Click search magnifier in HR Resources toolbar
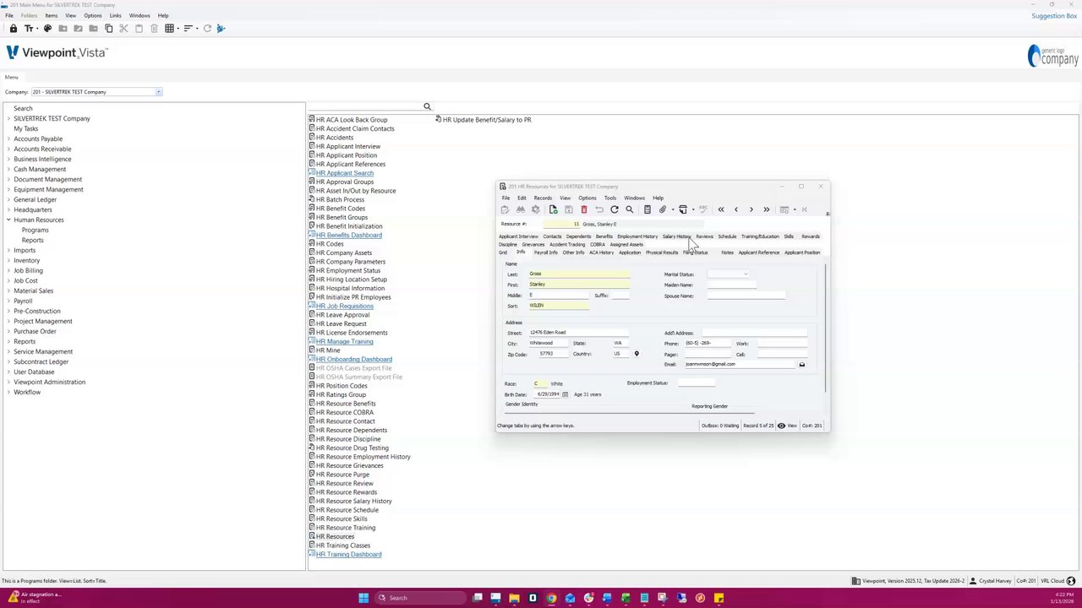 coord(629,209)
